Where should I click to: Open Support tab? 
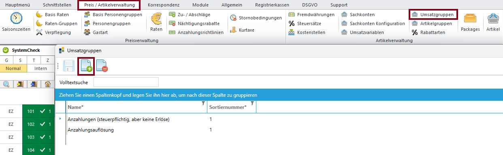coord(339,5)
